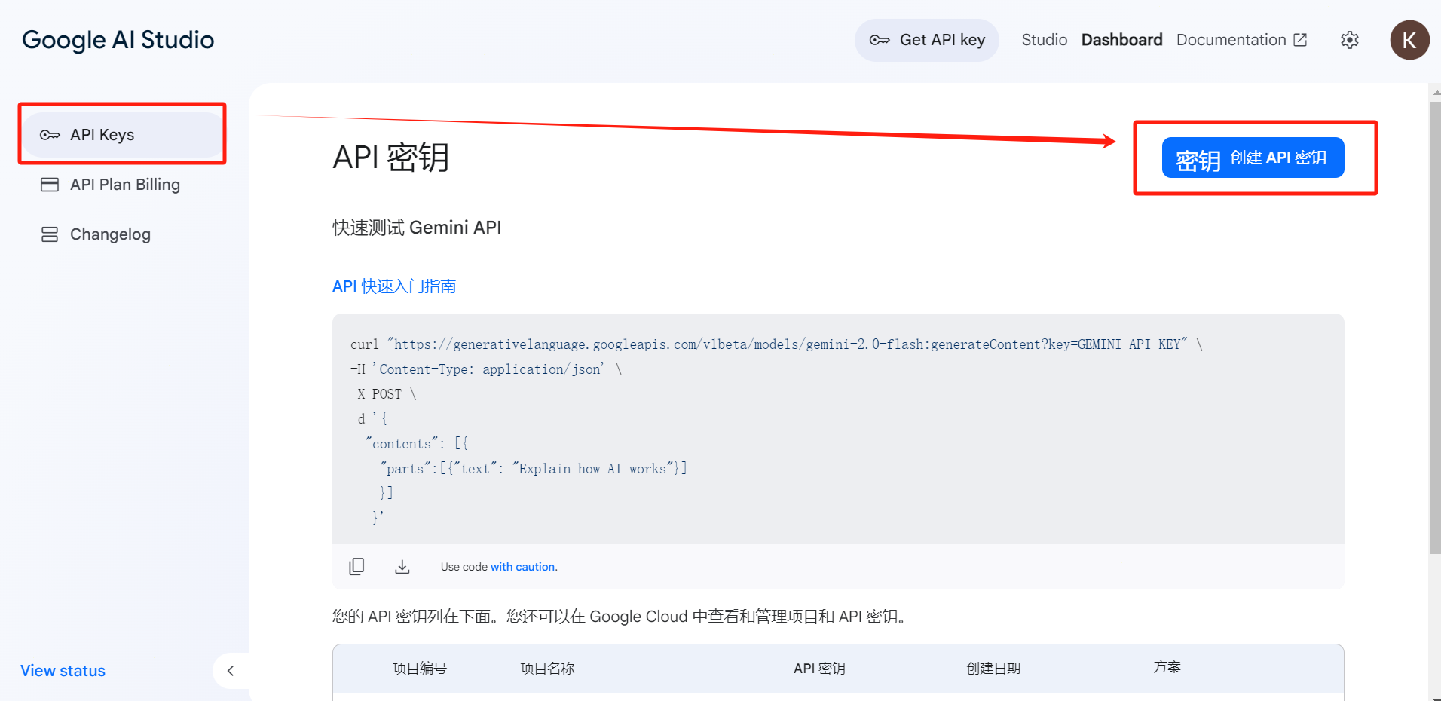Image resolution: width=1441 pixels, height=701 pixels.
Task: Click the View status link
Action: pyautogui.click(x=63, y=671)
